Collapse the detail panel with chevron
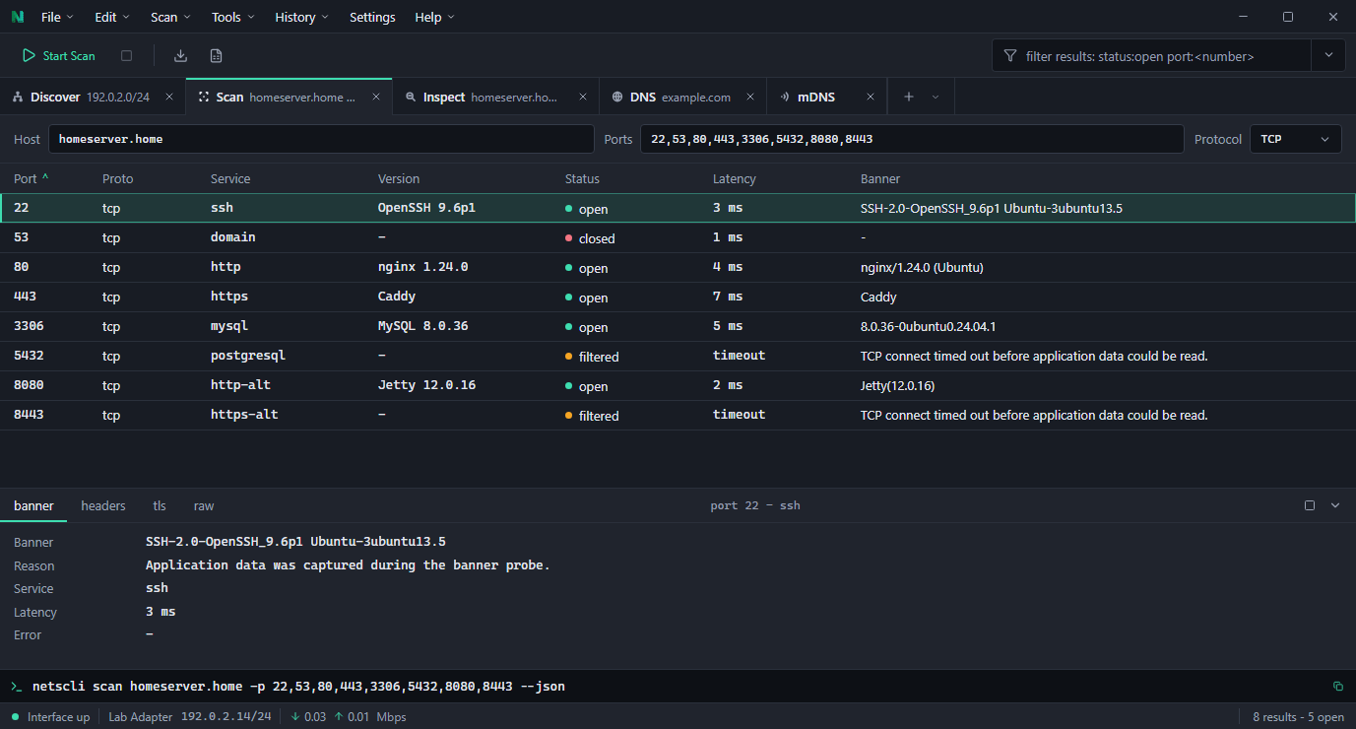The height and width of the screenshot is (729, 1356). (x=1335, y=505)
